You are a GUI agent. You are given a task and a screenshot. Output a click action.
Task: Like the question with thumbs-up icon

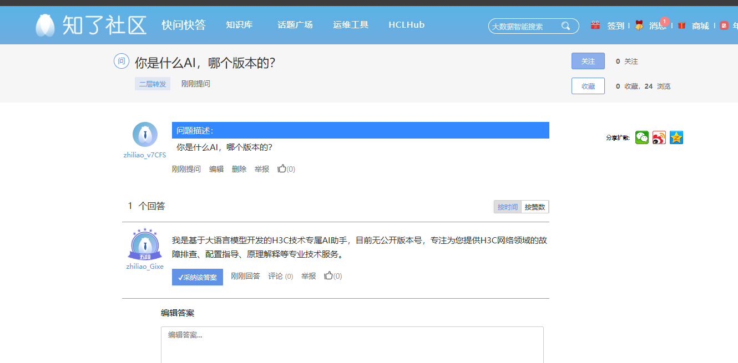pyautogui.click(x=282, y=168)
